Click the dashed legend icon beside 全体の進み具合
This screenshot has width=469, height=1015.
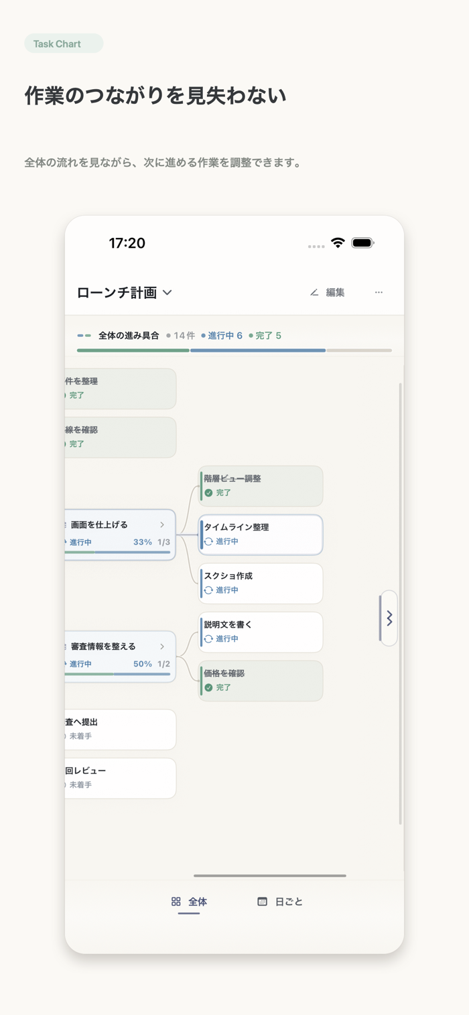pos(84,336)
